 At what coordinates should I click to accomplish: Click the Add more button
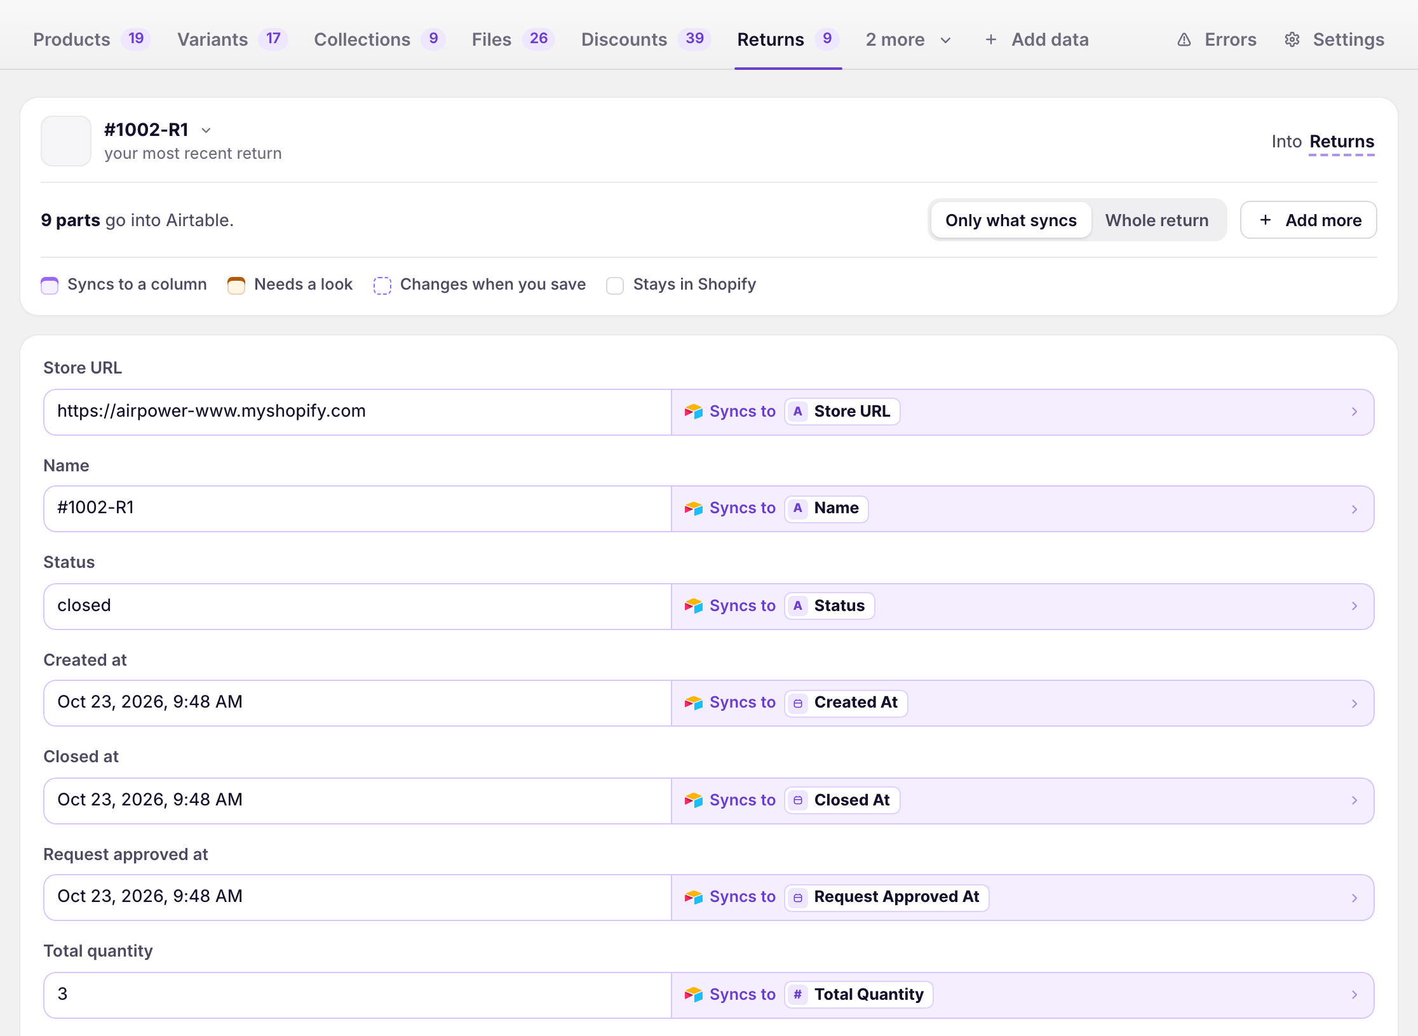1308,220
